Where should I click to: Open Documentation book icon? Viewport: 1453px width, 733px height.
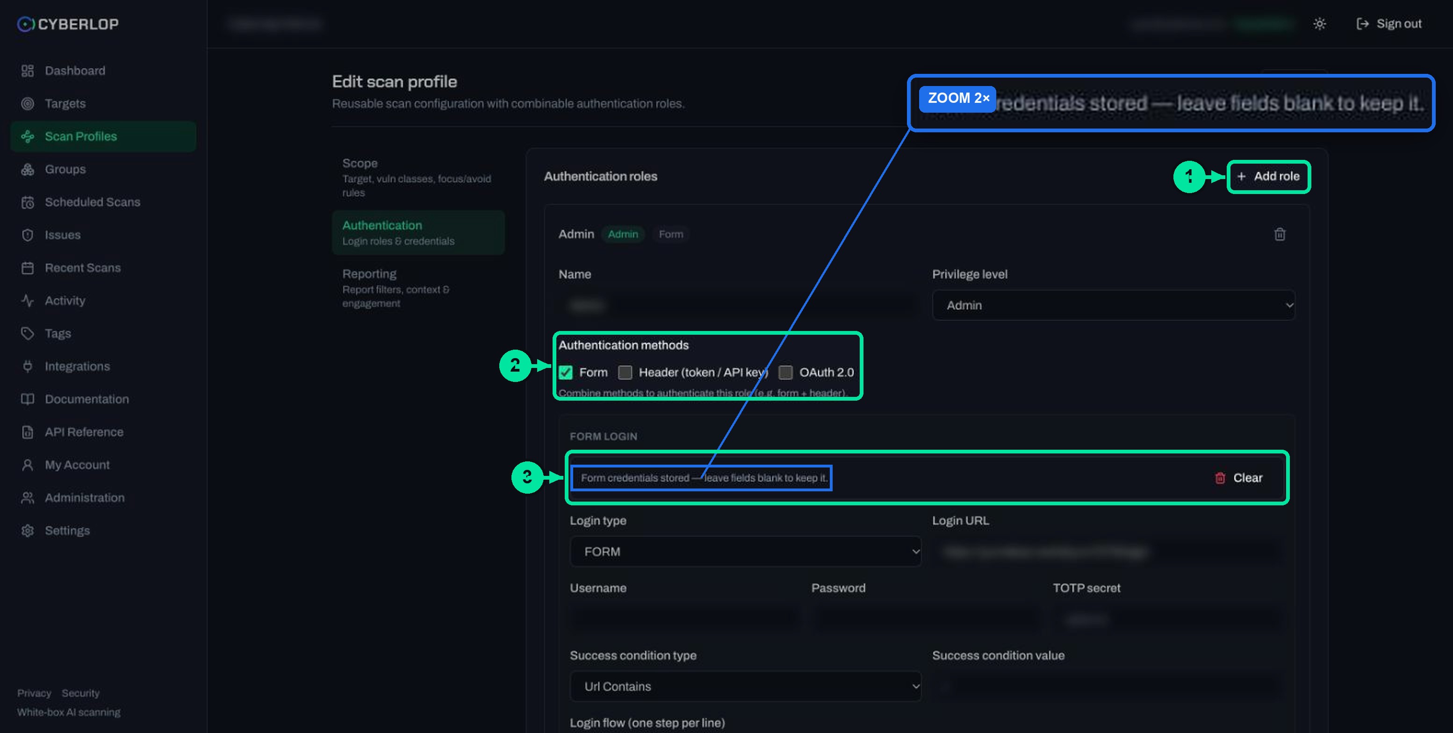[x=27, y=399]
